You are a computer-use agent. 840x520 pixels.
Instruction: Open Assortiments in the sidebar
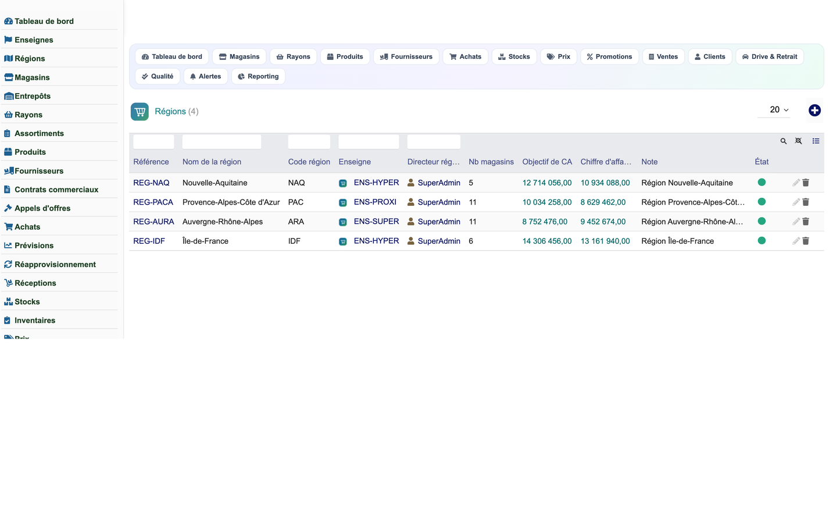pyautogui.click(x=39, y=134)
